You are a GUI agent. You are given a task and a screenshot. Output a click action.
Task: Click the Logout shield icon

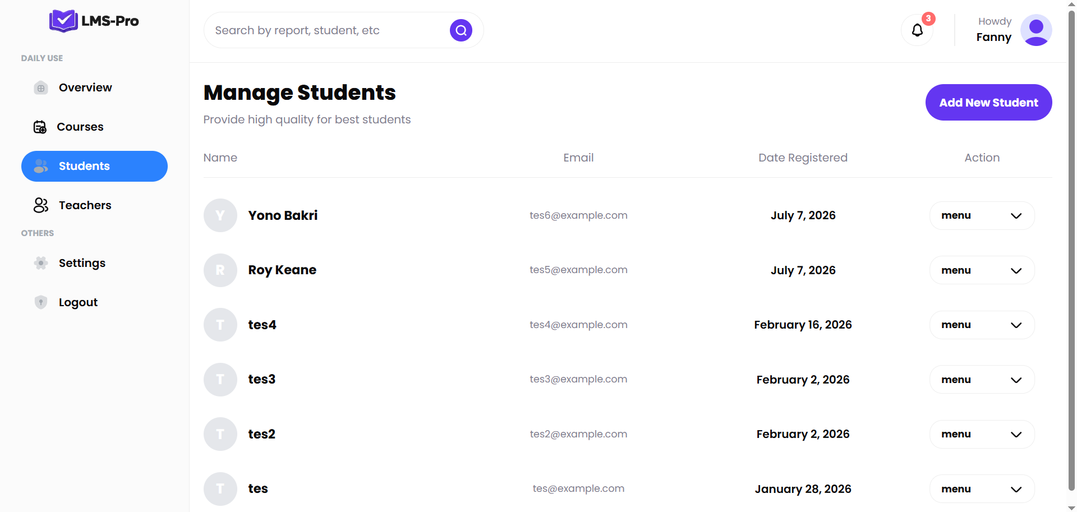pos(41,302)
